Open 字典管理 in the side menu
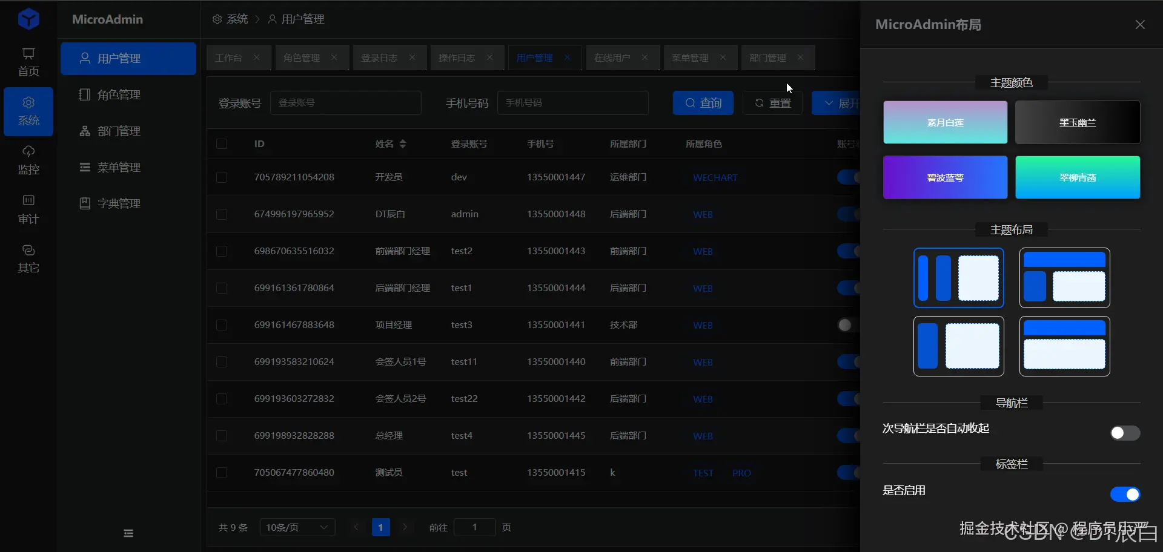This screenshot has height=552, width=1163. pos(128,204)
